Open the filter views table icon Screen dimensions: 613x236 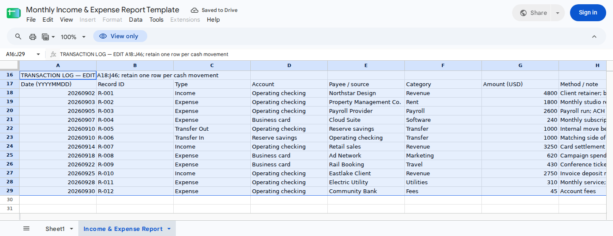tap(46, 37)
